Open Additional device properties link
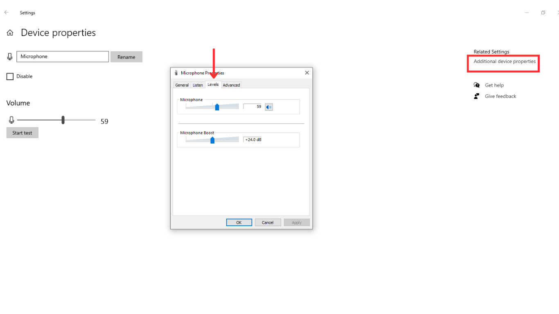This screenshot has width=559, height=314. point(505,61)
